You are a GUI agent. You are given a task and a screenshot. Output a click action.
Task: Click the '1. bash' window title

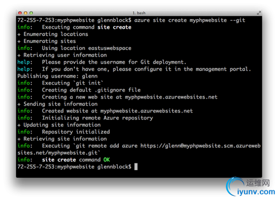[139, 13]
